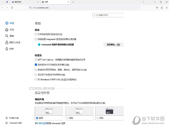The width and height of the screenshot is (169, 129).
Task: Open Privacy & Security category with lock icon
Action: tap(13, 42)
